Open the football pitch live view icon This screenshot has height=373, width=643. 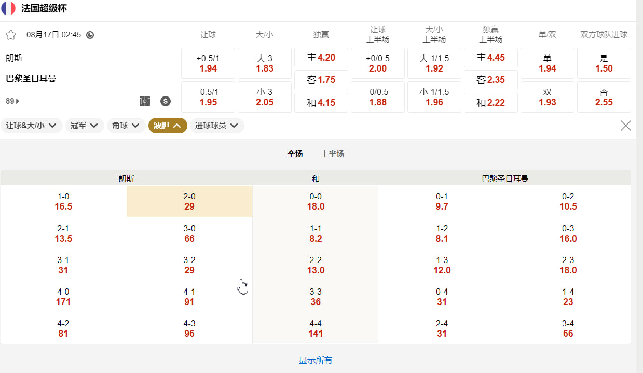pyautogui.click(x=145, y=101)
